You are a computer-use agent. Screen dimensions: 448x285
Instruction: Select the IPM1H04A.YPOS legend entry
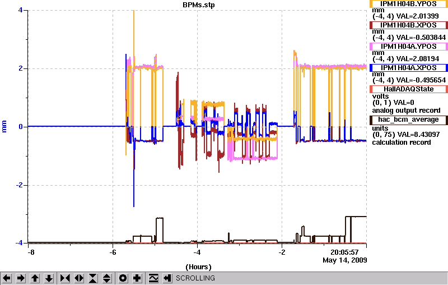409,47
